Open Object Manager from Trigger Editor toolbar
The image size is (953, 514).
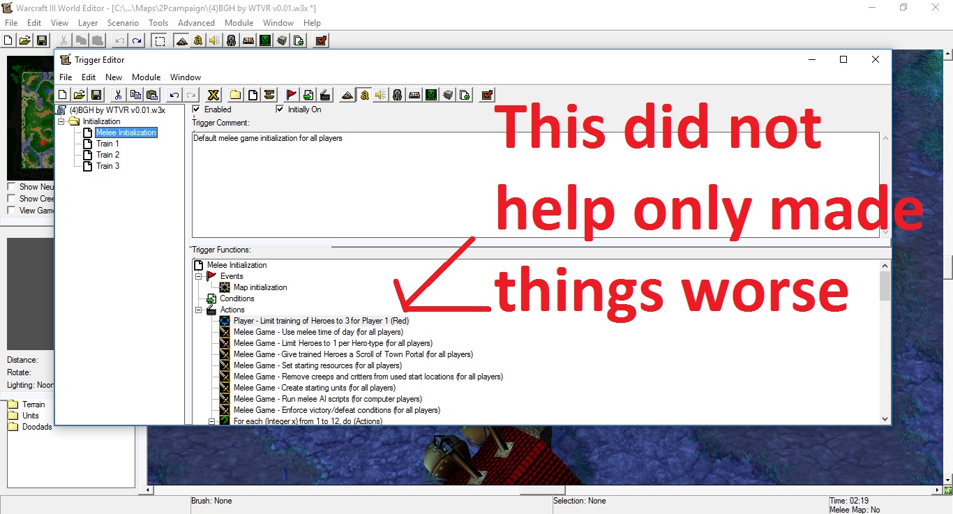(x=448, y=95)
